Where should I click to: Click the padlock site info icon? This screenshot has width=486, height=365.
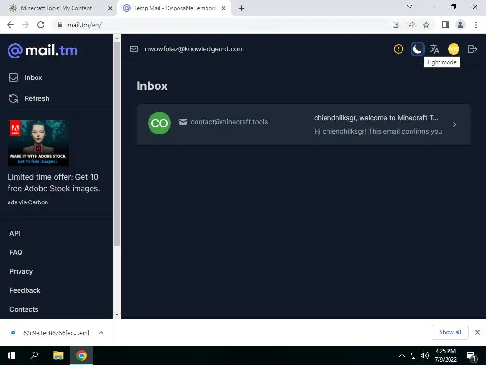pos(60,25)
